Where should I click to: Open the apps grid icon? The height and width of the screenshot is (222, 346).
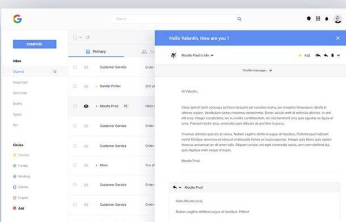click(318, 19)
